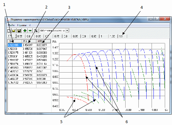172x125 pixels.
Task: Click the percent toolbar icon
Action: 36,30
